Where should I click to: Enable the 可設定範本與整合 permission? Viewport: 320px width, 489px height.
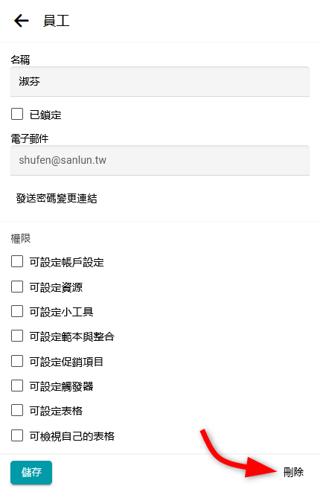[17, 336]
